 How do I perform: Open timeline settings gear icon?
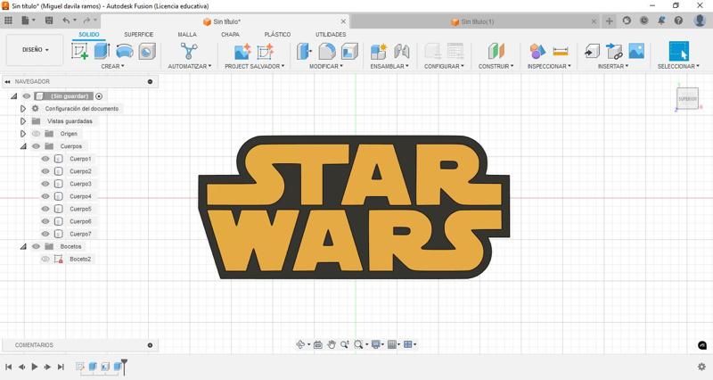coord(701,367)
